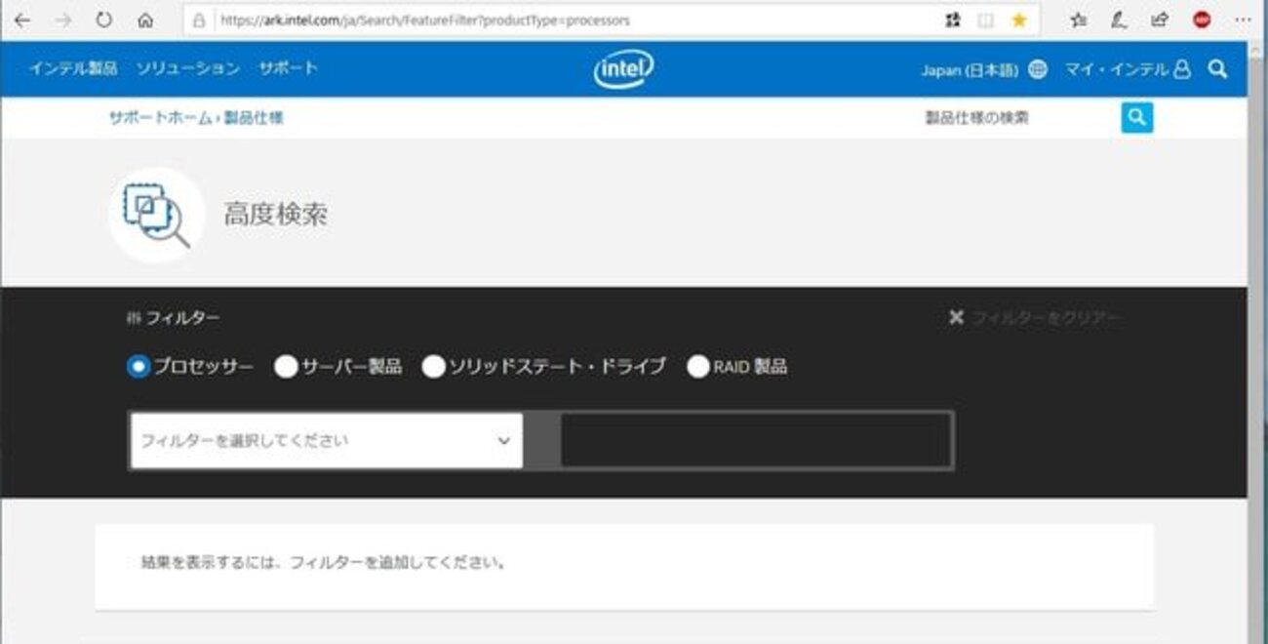Select the ソリッドステート・ドライブ radio button

point(433,367)
